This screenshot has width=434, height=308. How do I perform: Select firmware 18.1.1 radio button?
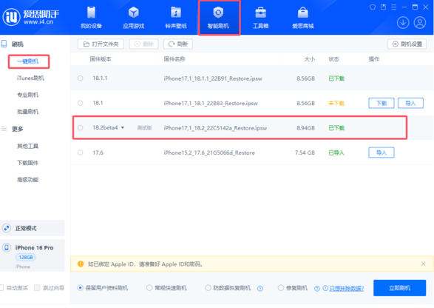pos(81,78)
